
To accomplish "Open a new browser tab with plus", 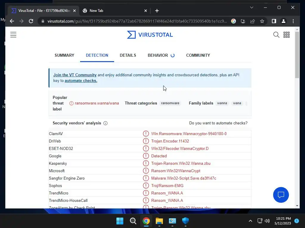I will [x=157, y=11].
